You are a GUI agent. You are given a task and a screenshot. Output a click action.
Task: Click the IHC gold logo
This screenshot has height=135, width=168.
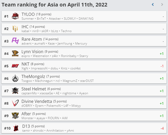[15, 29]
